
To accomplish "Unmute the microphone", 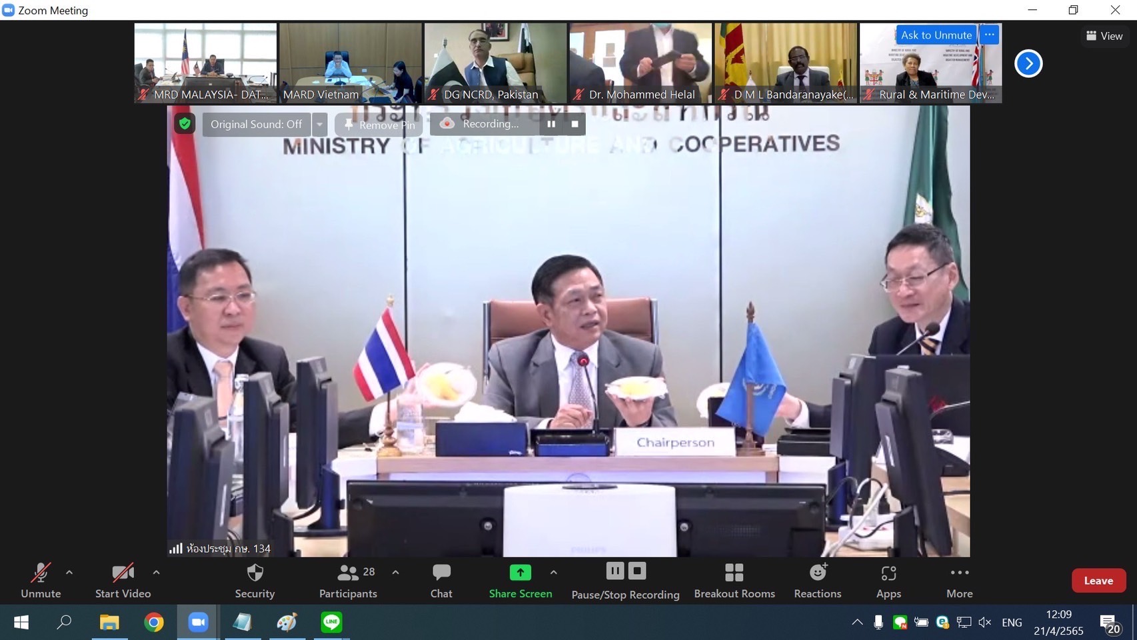I will click(41, 581).
